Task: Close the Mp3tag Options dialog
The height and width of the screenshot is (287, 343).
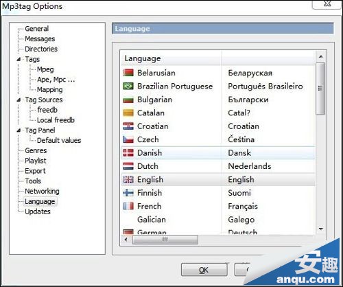Action: point(328,4)
